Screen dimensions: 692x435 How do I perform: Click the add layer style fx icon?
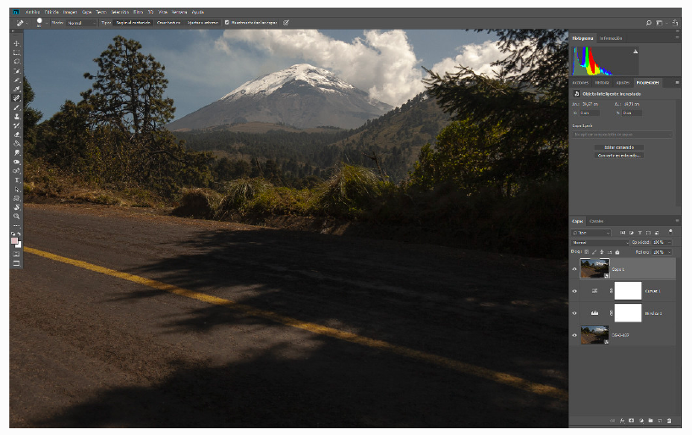coord(621,420)
